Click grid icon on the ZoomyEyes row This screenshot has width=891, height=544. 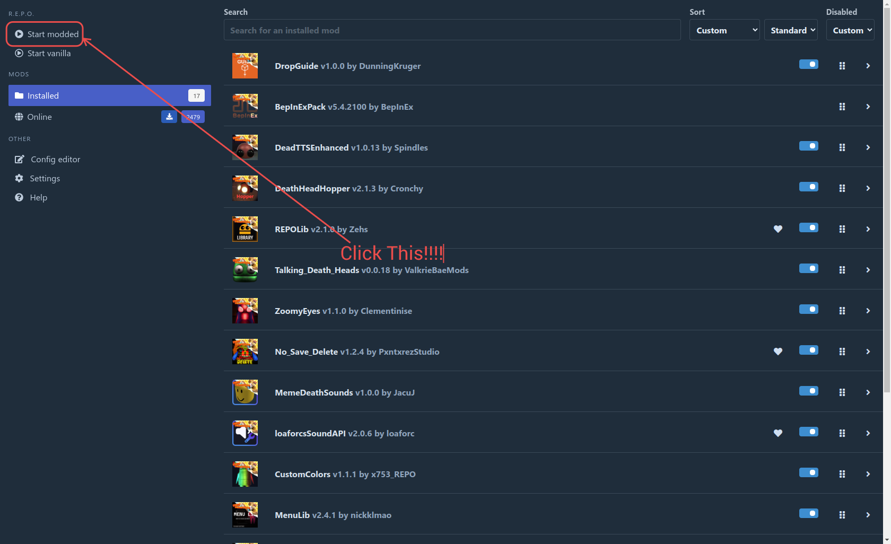point(842,311)
